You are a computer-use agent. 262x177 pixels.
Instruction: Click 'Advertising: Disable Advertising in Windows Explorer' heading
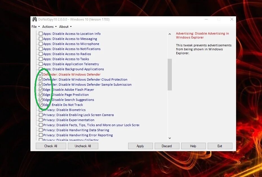click(x=202, y=35)
